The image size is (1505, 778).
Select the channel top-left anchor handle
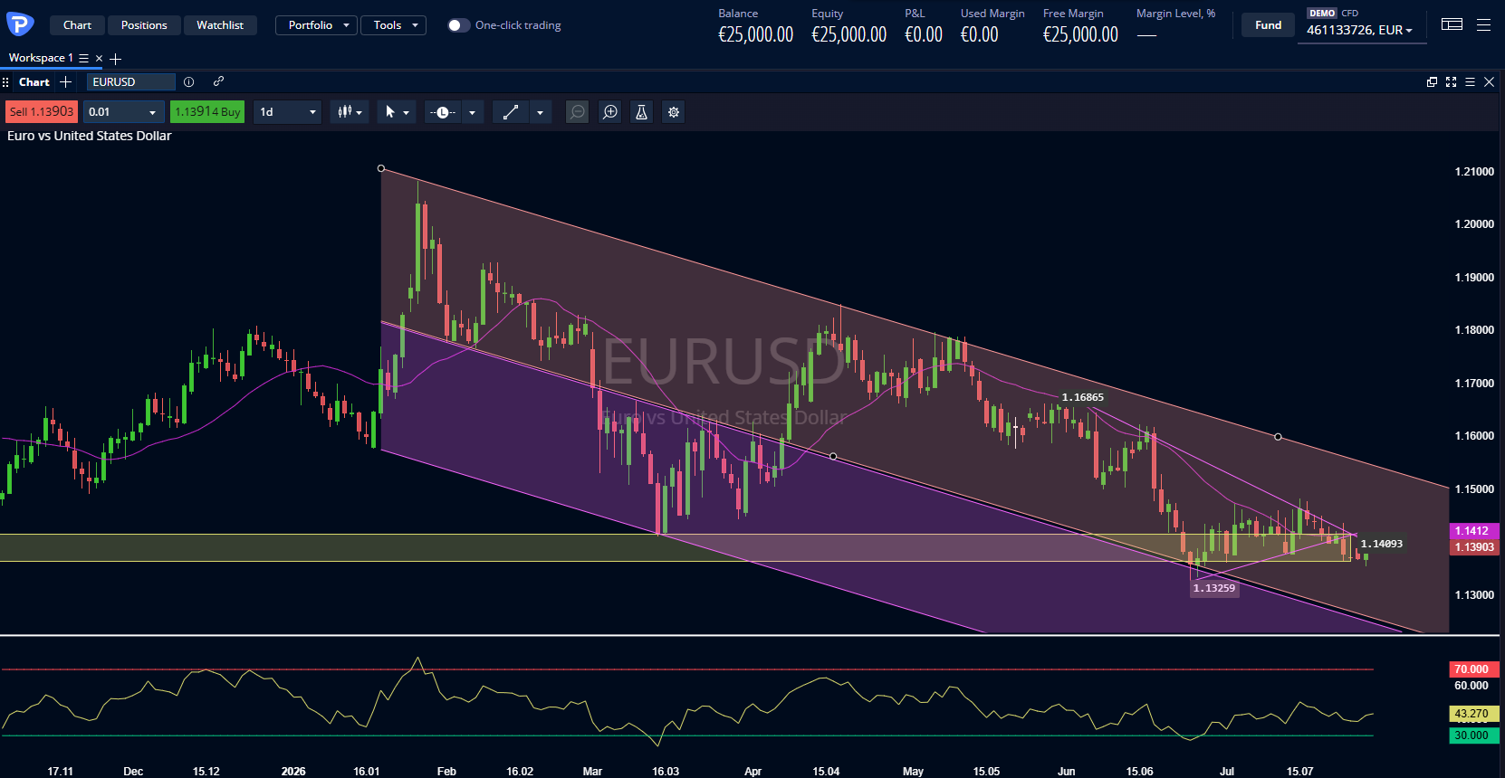pos(381,168)
